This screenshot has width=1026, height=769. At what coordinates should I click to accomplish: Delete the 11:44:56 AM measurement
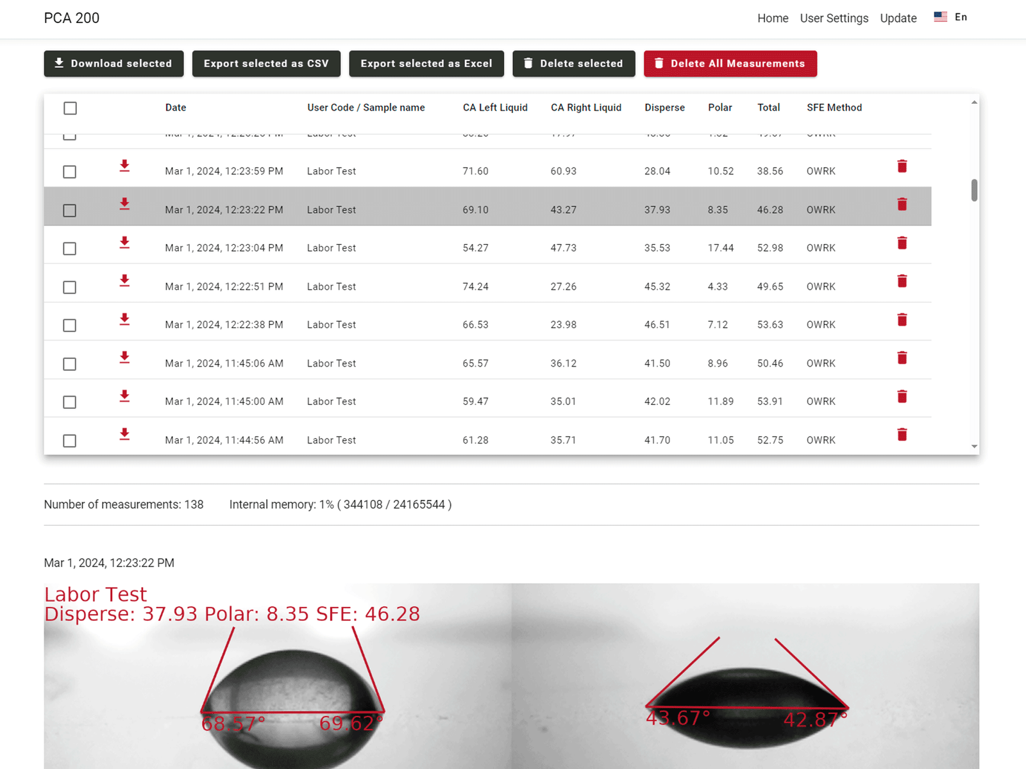pos(902,435)
